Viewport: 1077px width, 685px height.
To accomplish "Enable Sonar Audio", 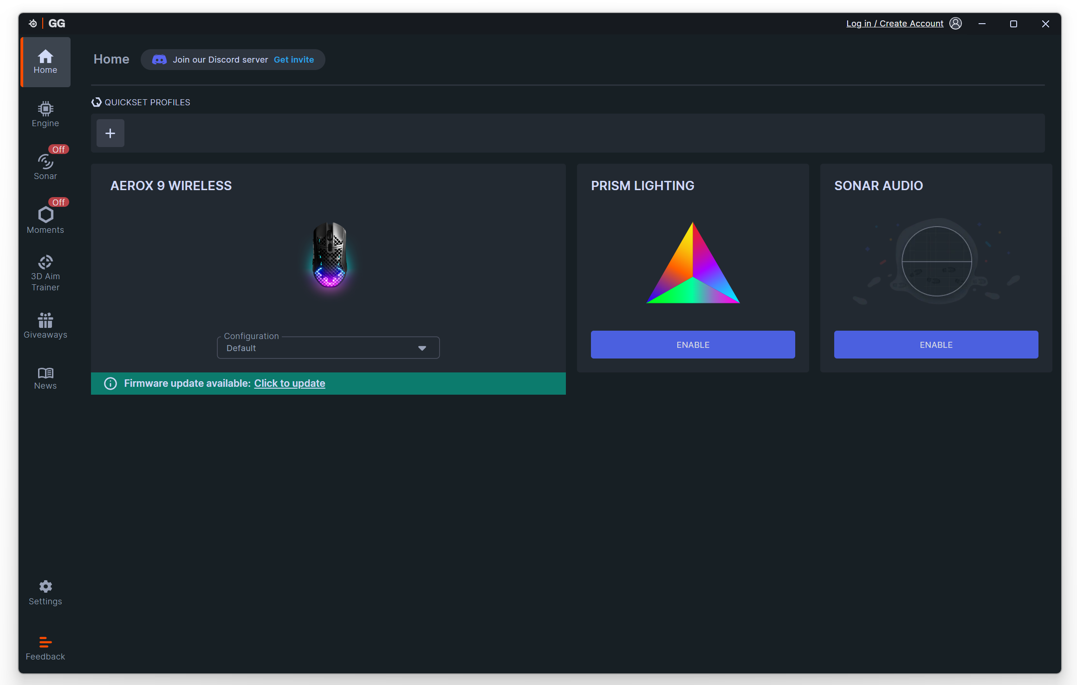I will click(x=935, y=345).
